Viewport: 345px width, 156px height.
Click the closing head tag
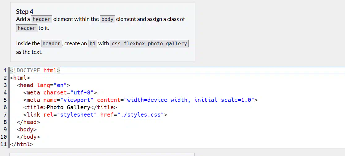28,122
